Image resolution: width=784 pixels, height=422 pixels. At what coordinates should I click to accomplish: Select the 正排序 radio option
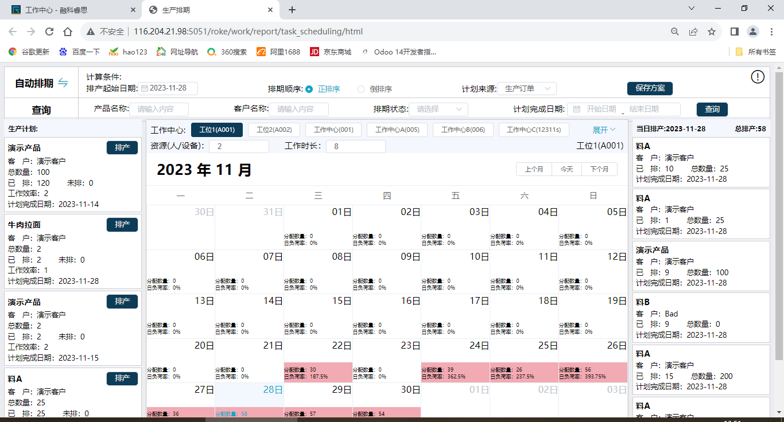[x=309, y=89]
